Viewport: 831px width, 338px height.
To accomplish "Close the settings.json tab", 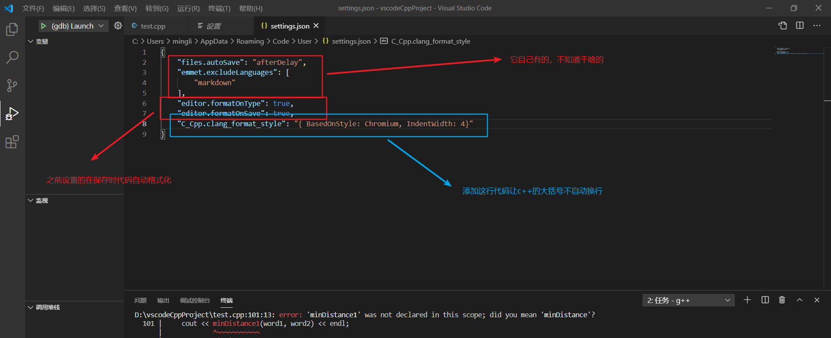I will pyautogui.click(x=316, y=26).
